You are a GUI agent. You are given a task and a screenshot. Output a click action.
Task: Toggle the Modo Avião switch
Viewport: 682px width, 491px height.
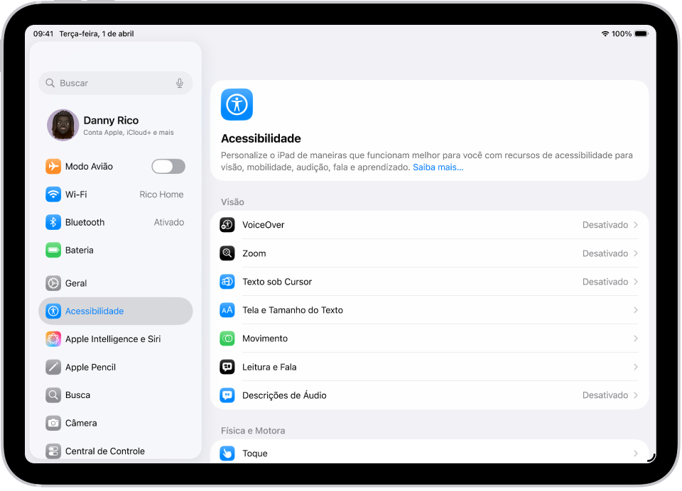click(168, 167)
